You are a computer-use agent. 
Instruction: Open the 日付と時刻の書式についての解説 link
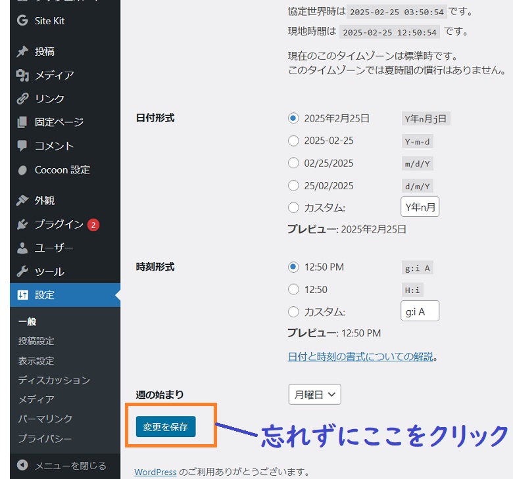click(x=360, y=356)
